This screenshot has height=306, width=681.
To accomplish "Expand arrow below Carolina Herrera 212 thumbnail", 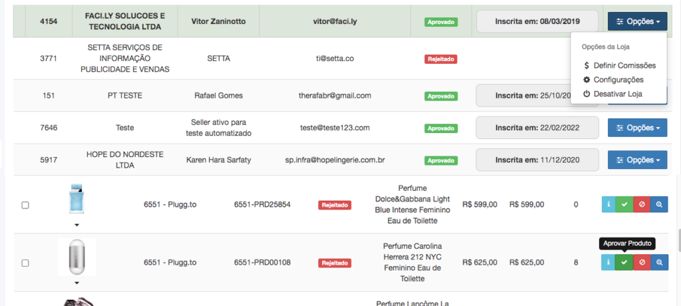I will (x=77, y=283).
